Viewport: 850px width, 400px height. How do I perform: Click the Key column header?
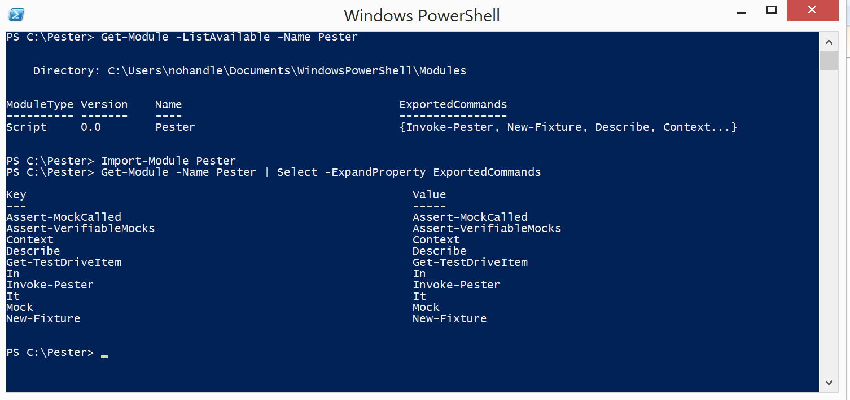click(16, 195)
